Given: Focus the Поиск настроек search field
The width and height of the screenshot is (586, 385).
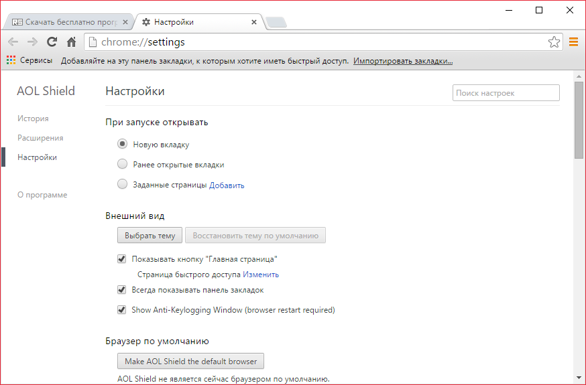Looking at the screenshot, I should [x=506, y=93].
